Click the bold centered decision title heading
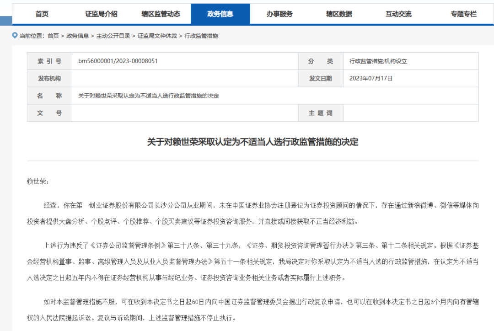Viewport: 494px width, 331px height. 252,142
